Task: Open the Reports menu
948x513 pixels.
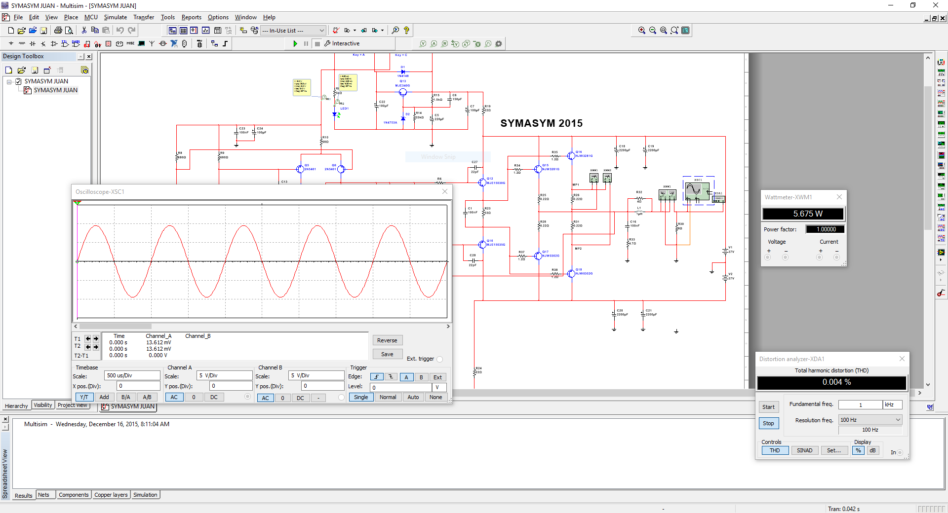Action: 191,17
